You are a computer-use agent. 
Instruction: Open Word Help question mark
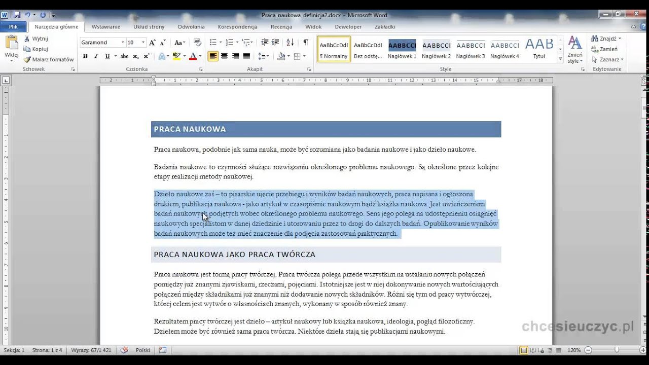tap(644, 27)
